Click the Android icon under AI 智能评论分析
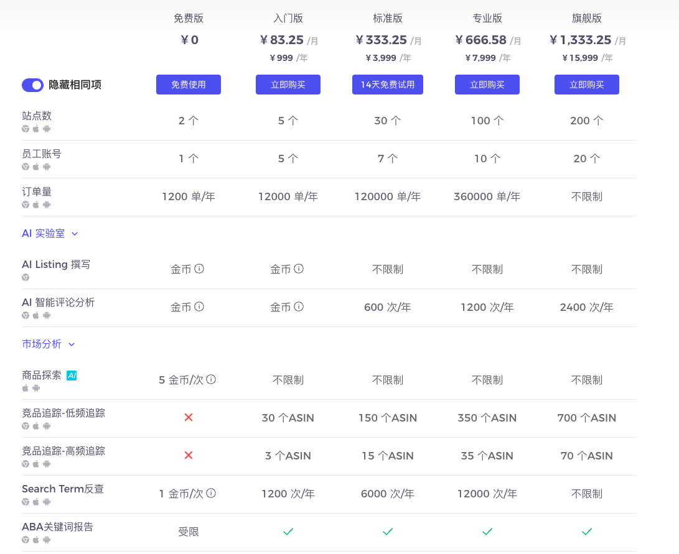679x554 pixels. click(47, 315)
